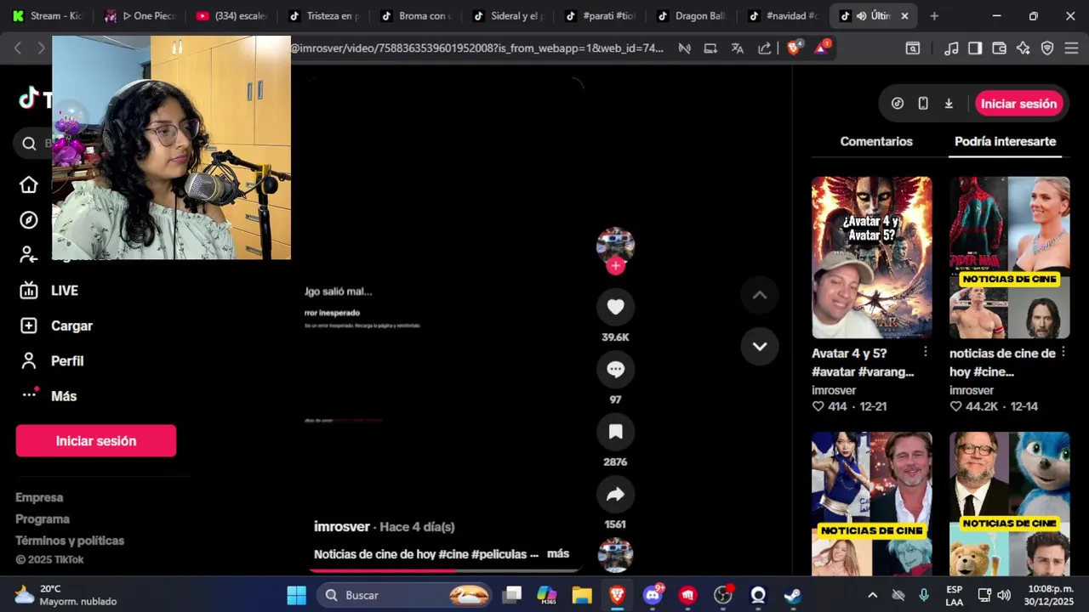1089x612 pixels.
Task: Open Términos y políticas footer link
Action: pos(70,541)
